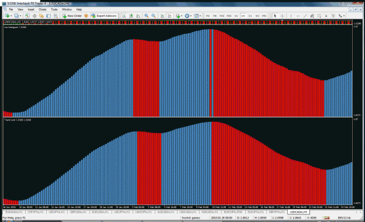The width and height of the screenshot is (365, 222).
Task: Switch chart to Candlesticks type
Action: tap(131, 16)
